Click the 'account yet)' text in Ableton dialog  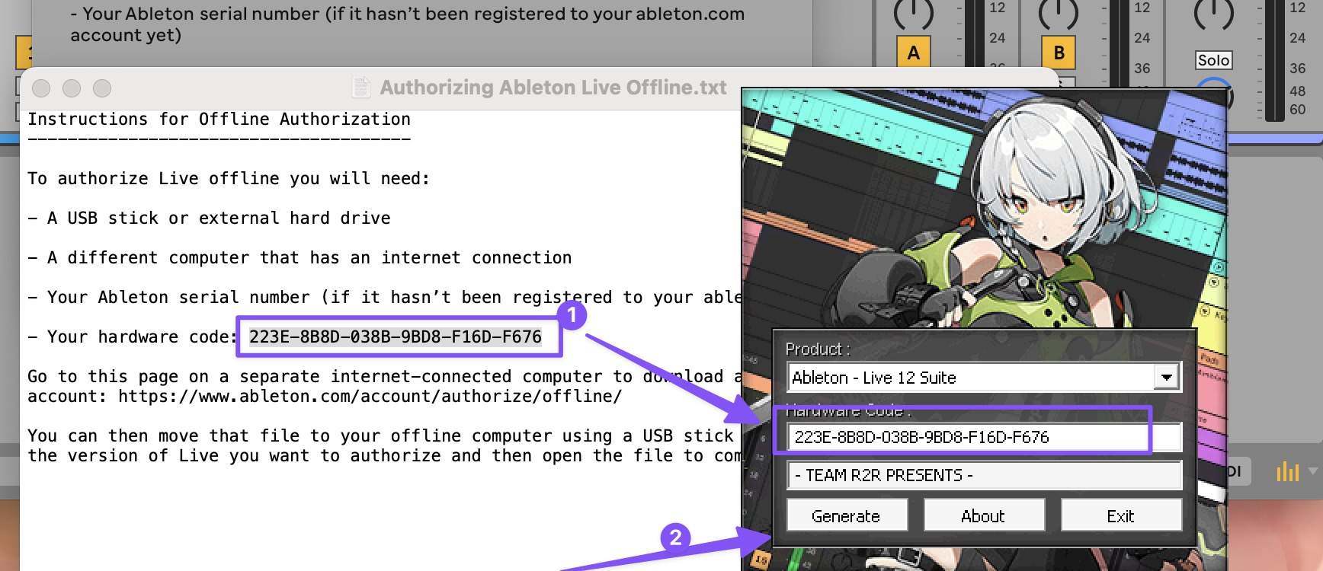[x=126, y=35]
